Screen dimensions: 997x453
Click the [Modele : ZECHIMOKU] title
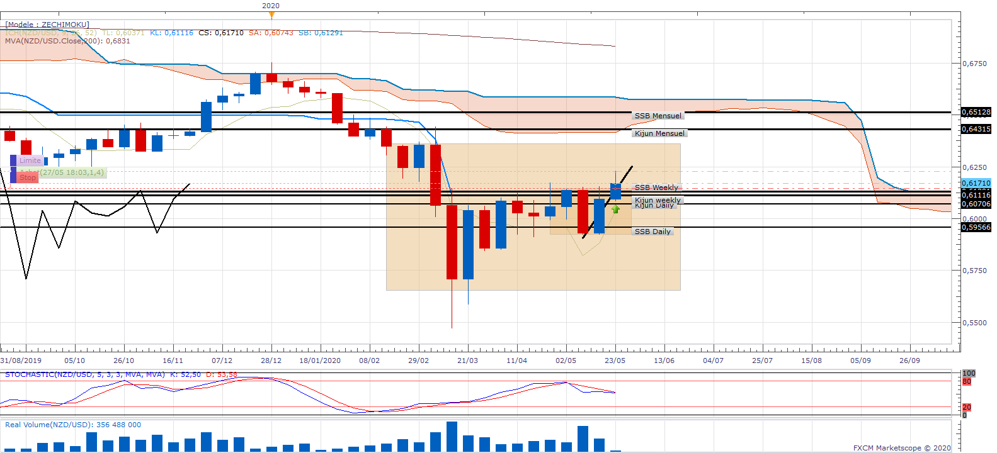pyautogui.click(x=47, y=25)
